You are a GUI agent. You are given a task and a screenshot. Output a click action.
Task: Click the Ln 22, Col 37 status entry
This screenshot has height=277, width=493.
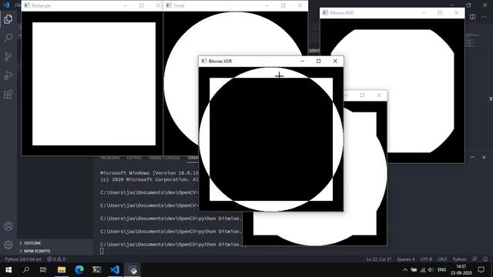378,259
